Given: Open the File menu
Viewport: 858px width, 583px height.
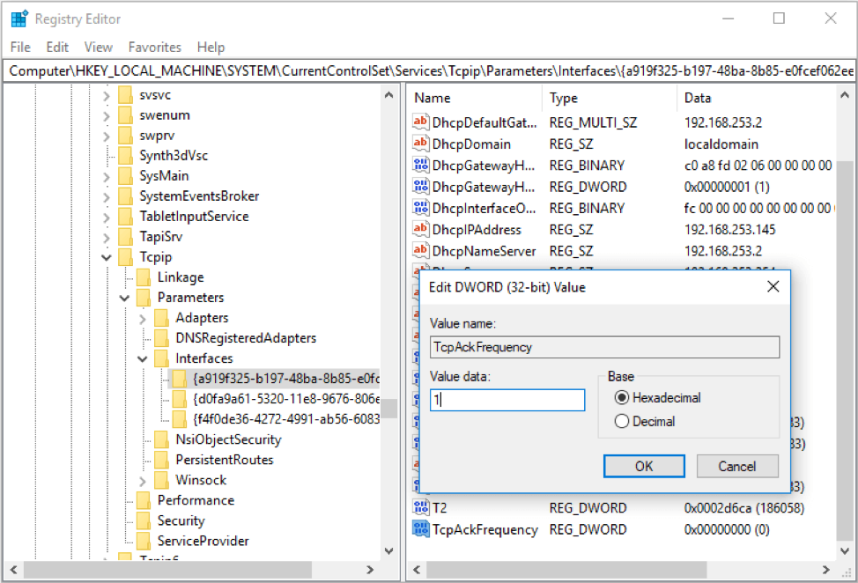Looking at the screenshot, I should coord(20,48).
